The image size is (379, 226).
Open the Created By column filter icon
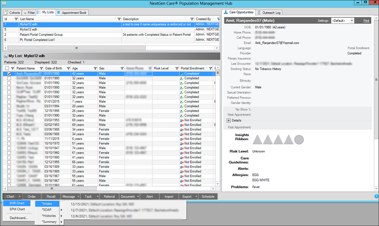pyautogui.click(x=218, y=19)
